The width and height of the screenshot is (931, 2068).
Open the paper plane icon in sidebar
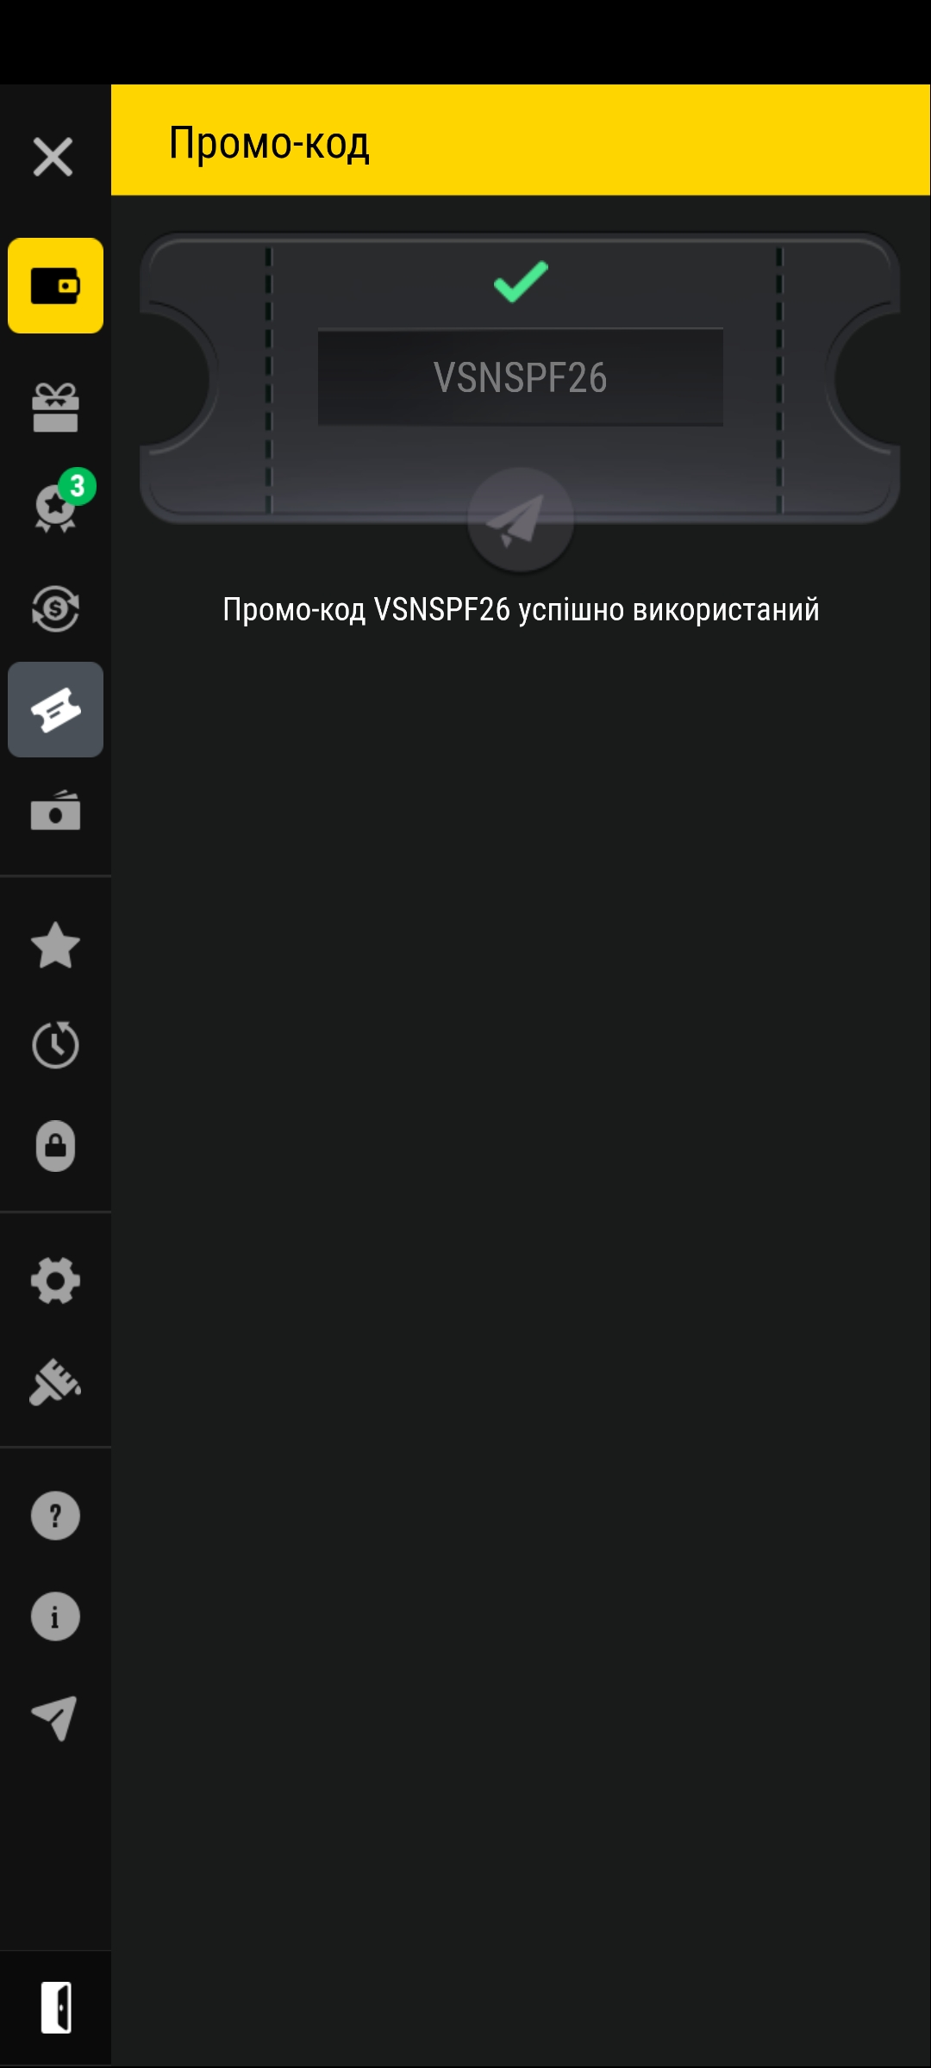pyautogui.click(x=55, y=1717)
